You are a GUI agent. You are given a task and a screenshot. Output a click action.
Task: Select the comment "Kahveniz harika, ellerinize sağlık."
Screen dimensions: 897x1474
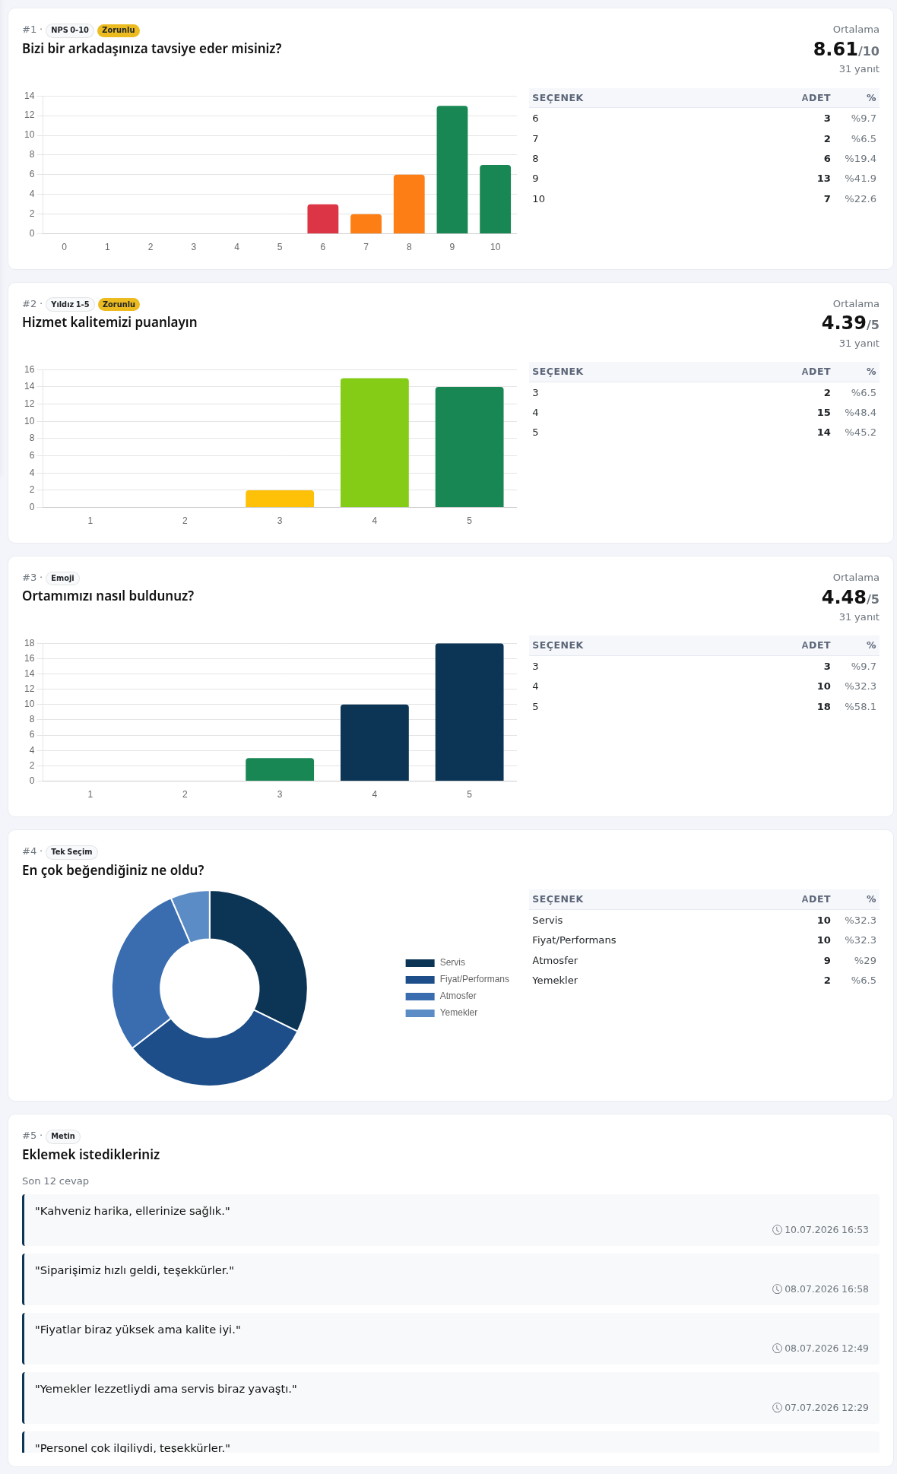coord(132,1211)
